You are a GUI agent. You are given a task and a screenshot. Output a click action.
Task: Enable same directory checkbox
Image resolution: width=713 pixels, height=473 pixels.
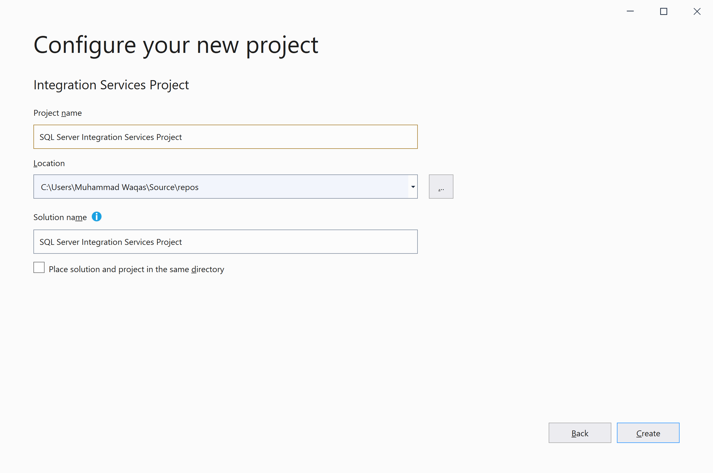click(39, 268)
